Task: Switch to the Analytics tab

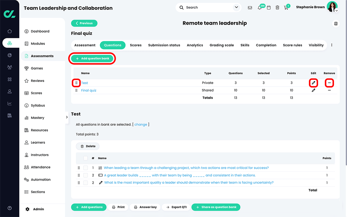Action: click(x=195, y=45)
